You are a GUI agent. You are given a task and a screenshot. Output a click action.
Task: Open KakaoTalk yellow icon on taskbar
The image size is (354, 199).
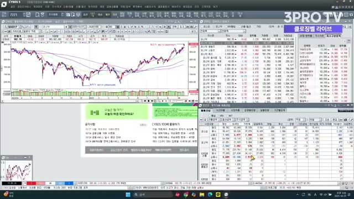pos(218,195)
